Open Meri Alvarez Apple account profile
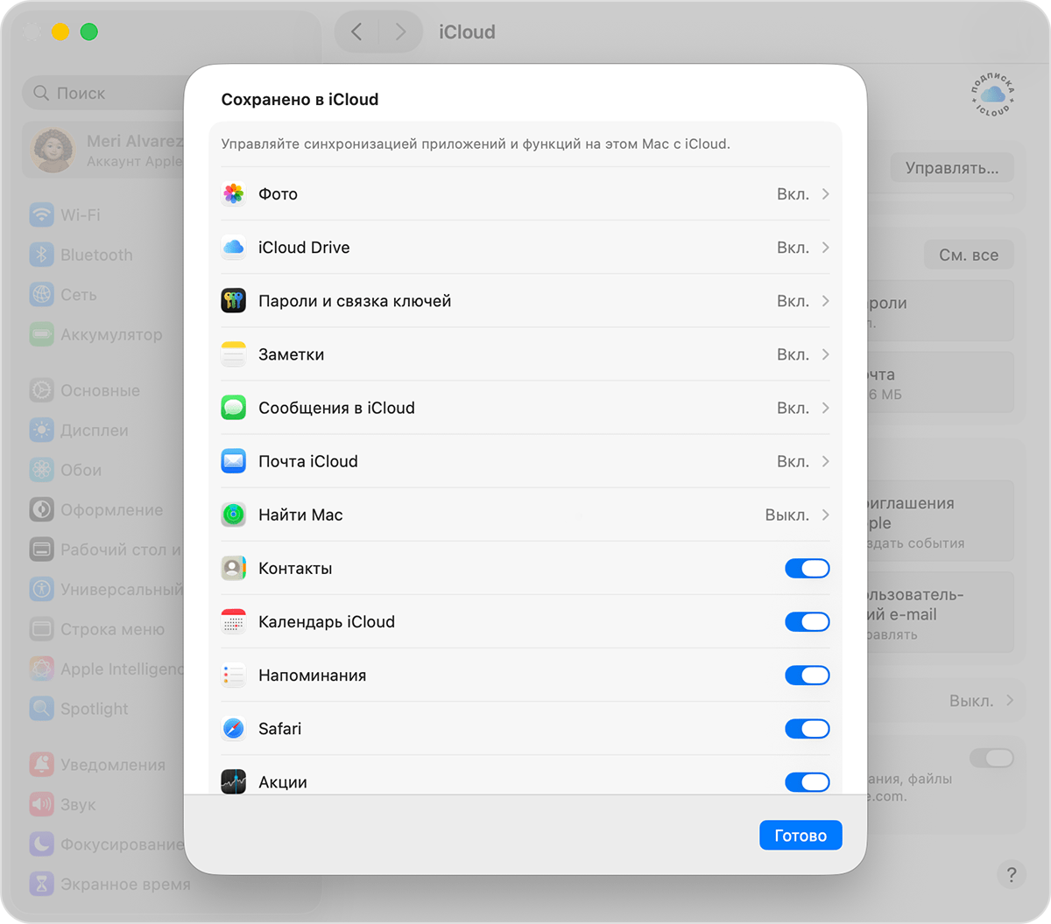This screenshot has width=1051, height=924. (x=103, y=150)
